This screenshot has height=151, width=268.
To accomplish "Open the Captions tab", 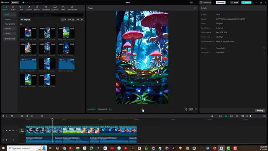I will tap(55, 8).
